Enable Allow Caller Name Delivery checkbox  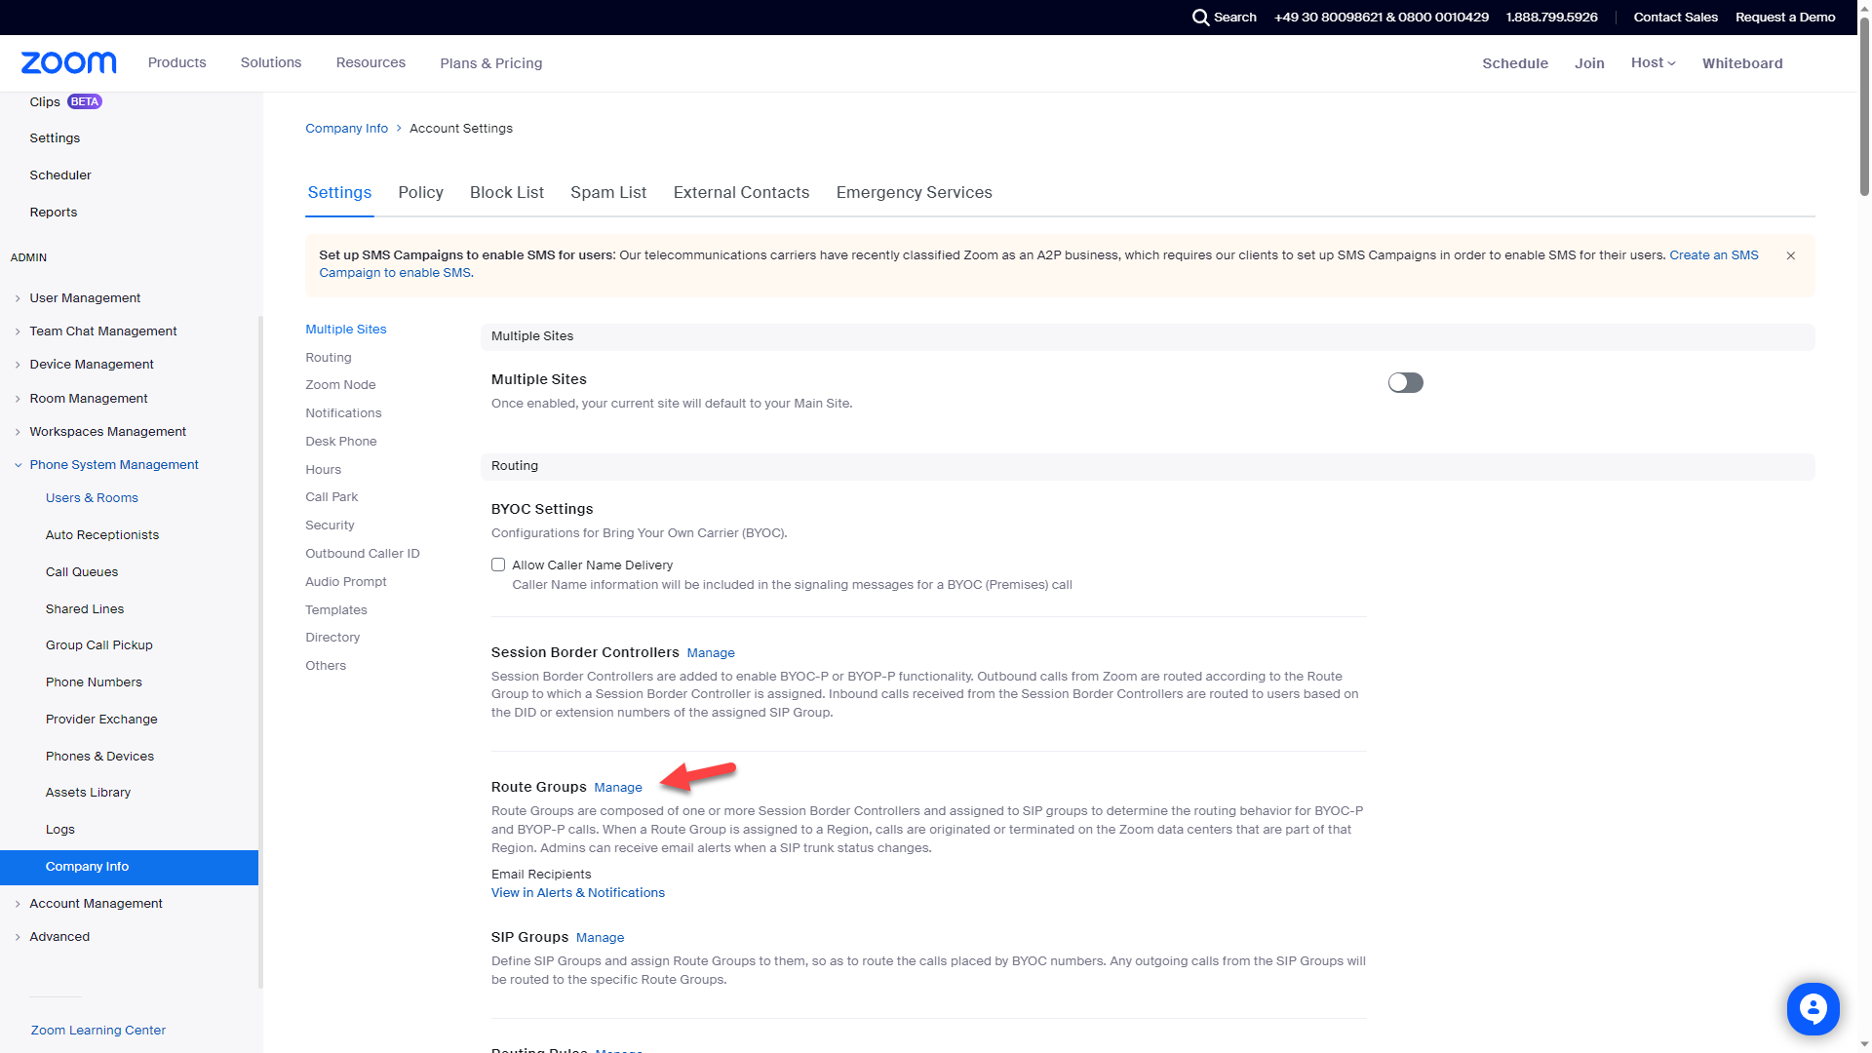(x=497, y=565)
